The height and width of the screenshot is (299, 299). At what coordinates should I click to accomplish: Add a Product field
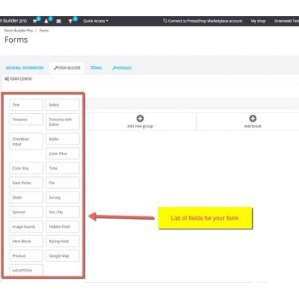[x=26, y=256]
